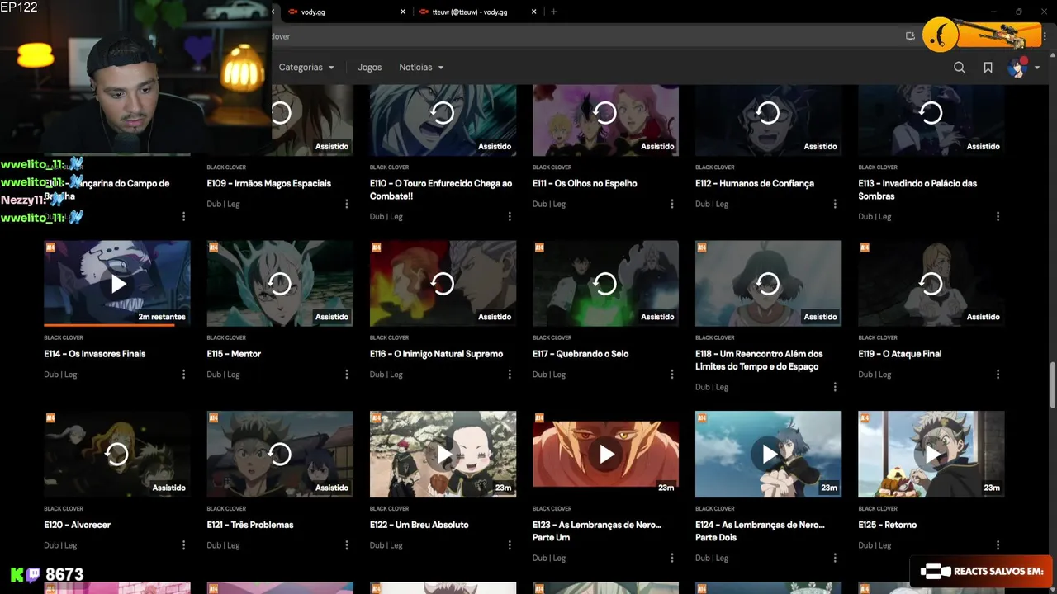Replay E120 Alvorecer thumbnail
The width and height of the screenshot is (1057, 594).
[117, 454]
